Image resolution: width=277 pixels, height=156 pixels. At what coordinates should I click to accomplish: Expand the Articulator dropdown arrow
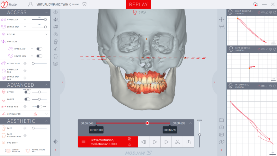click(x=46, y=114)
